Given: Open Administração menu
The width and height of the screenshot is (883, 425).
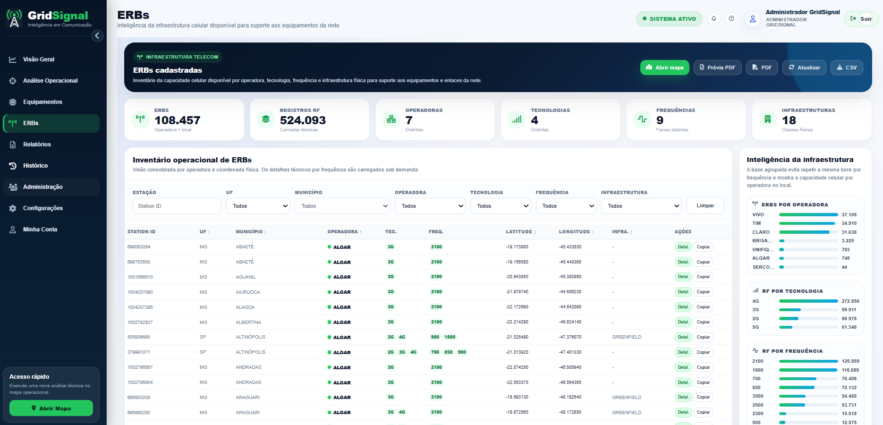Looking at the screenshot, I should pos(51,187).
